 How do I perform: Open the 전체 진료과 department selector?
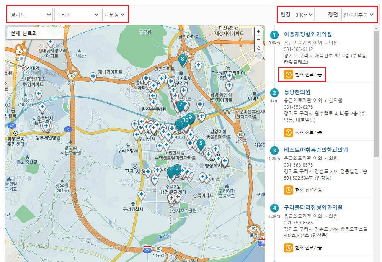pos(35,33)
